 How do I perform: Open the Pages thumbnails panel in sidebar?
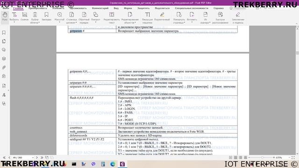point(4,41)
